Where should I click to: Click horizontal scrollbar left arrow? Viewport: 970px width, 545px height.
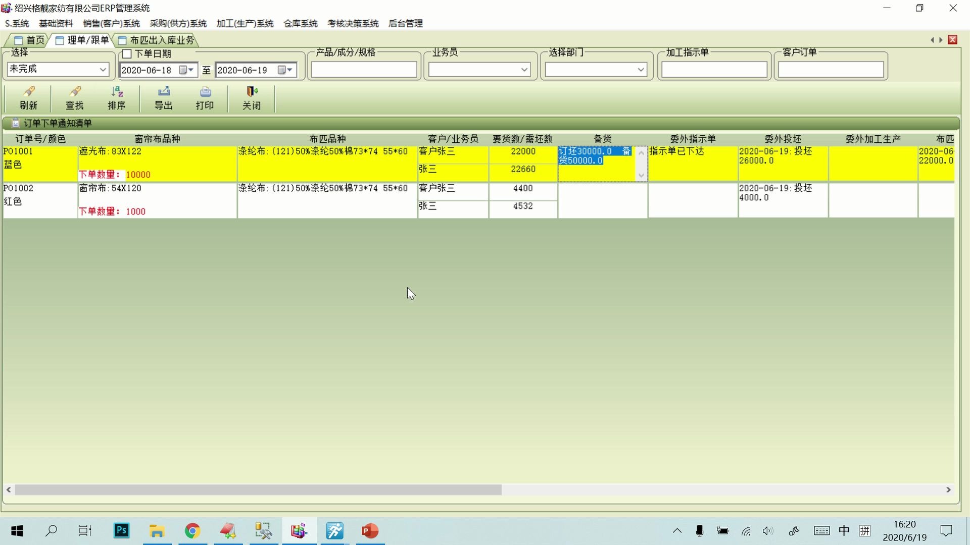click(x=9, y=490)
